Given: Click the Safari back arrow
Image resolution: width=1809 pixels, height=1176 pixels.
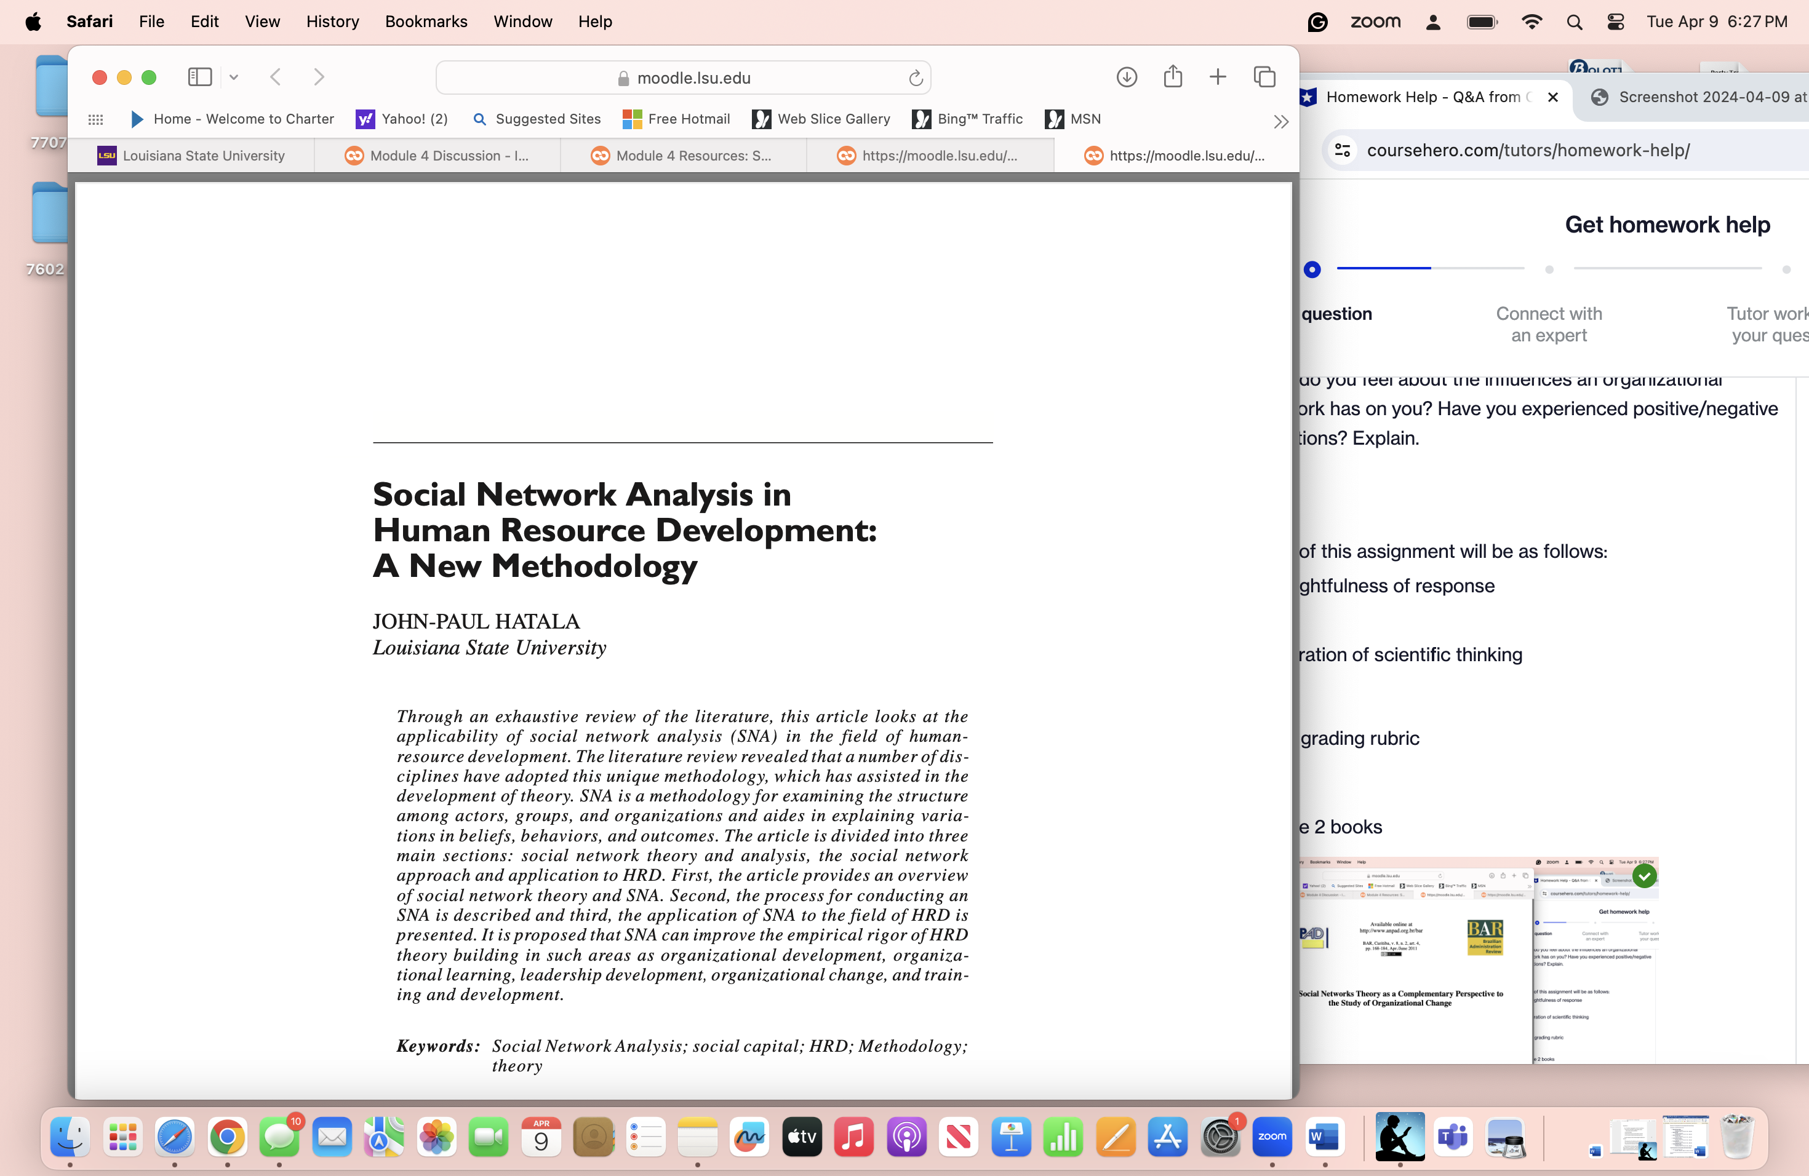Looking at the screenshot, I should point(276,77).
